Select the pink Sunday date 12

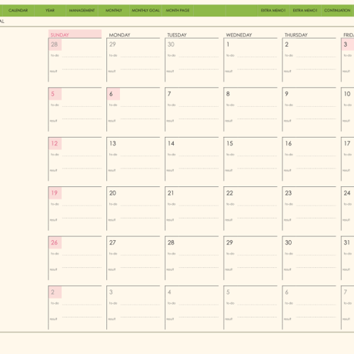[55, 143]
